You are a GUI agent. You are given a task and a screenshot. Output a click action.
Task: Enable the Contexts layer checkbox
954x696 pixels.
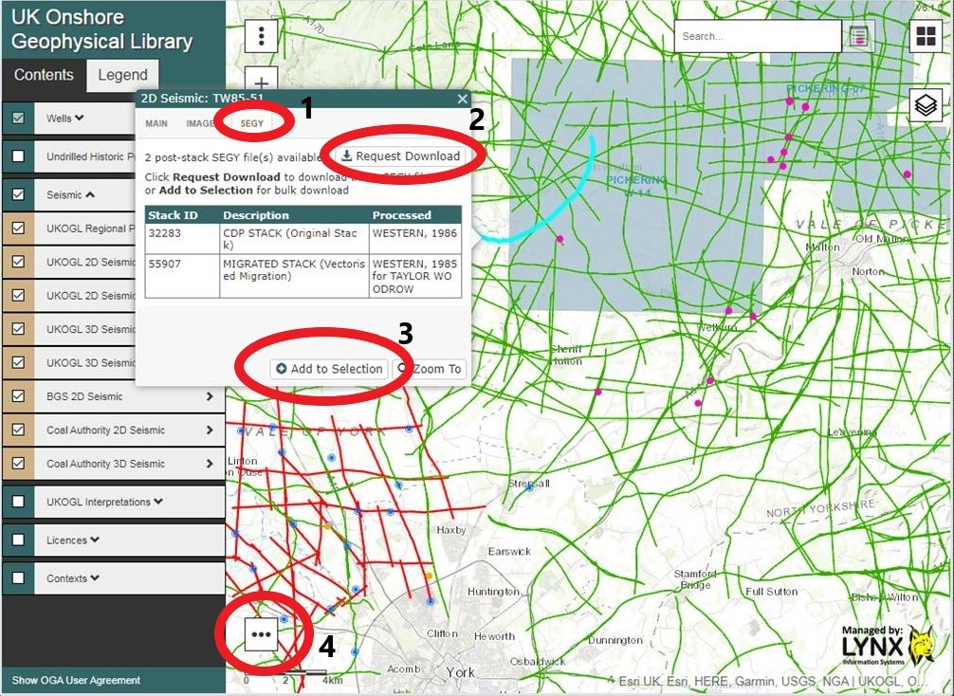18,578
